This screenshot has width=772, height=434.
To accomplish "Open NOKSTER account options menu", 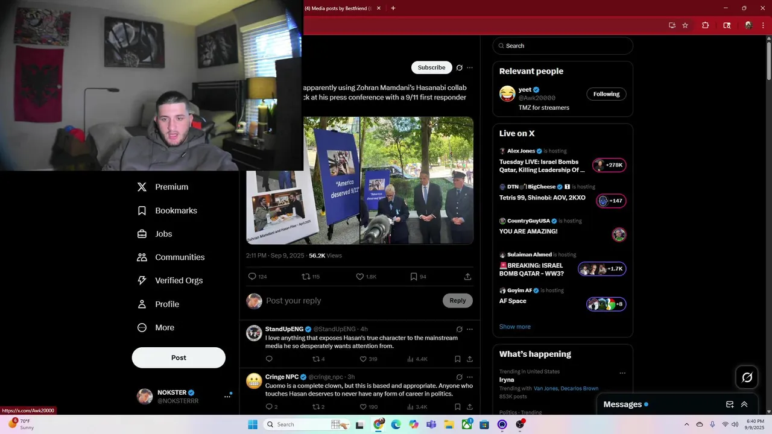I will (227, 396).
